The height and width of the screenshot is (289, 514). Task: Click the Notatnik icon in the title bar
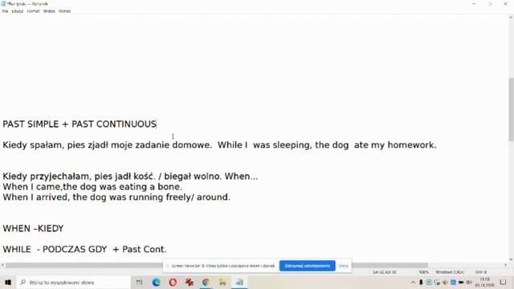pos(3,3)
